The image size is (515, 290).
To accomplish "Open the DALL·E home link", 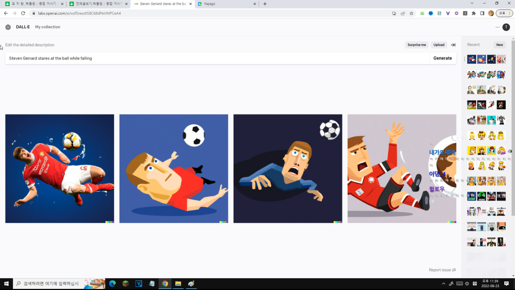I will tap(23, 27).
